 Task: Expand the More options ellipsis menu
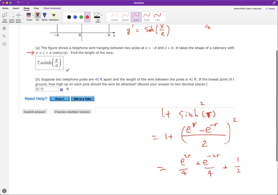tap(28, 3)
